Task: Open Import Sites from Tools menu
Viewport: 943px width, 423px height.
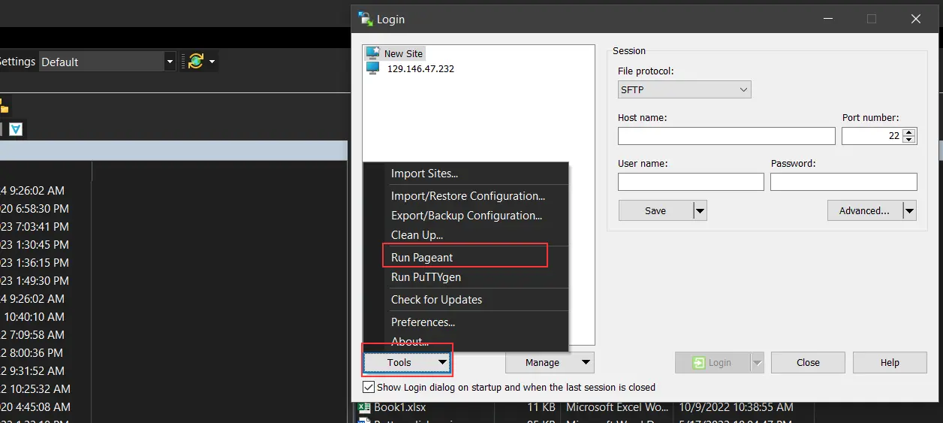Action: (424, 174)
